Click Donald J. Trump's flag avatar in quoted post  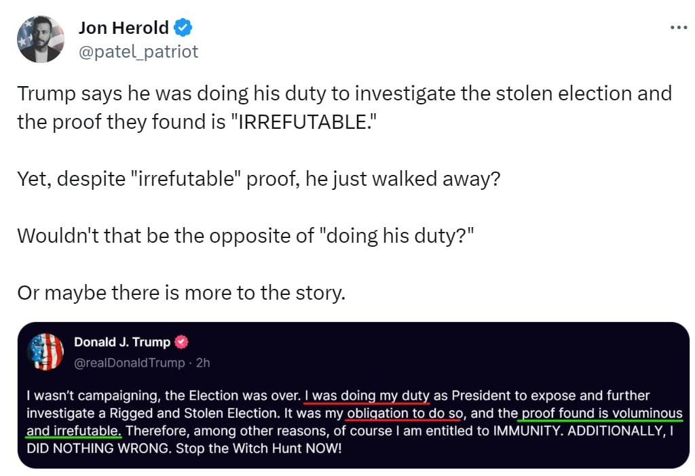(45, 352)
